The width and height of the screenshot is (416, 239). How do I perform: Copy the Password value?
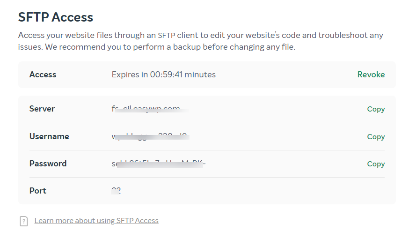376,164
